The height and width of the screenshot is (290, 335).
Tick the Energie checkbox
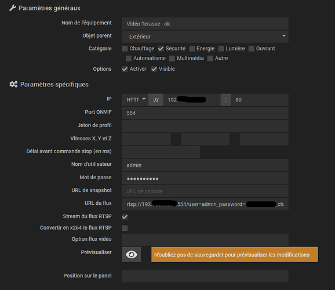pos(192,49)
